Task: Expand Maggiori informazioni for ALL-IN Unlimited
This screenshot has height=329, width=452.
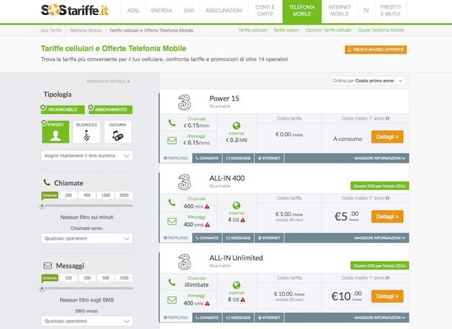Action: [379, 317]
